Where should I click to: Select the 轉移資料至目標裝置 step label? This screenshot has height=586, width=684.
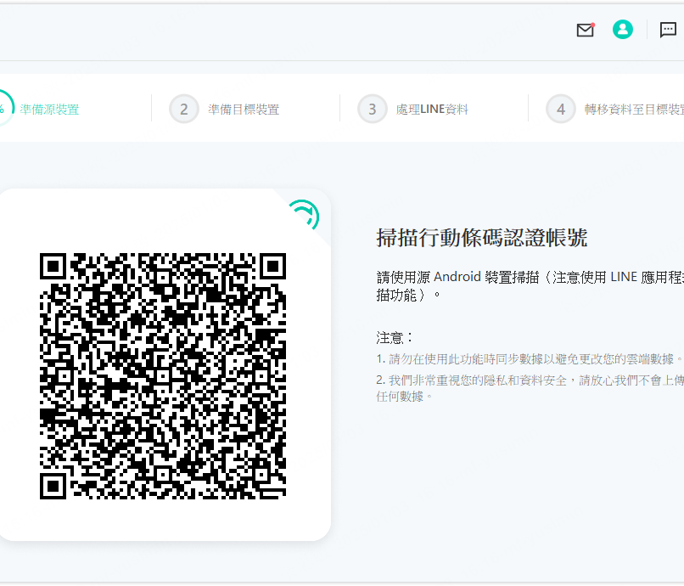point(634,110)
